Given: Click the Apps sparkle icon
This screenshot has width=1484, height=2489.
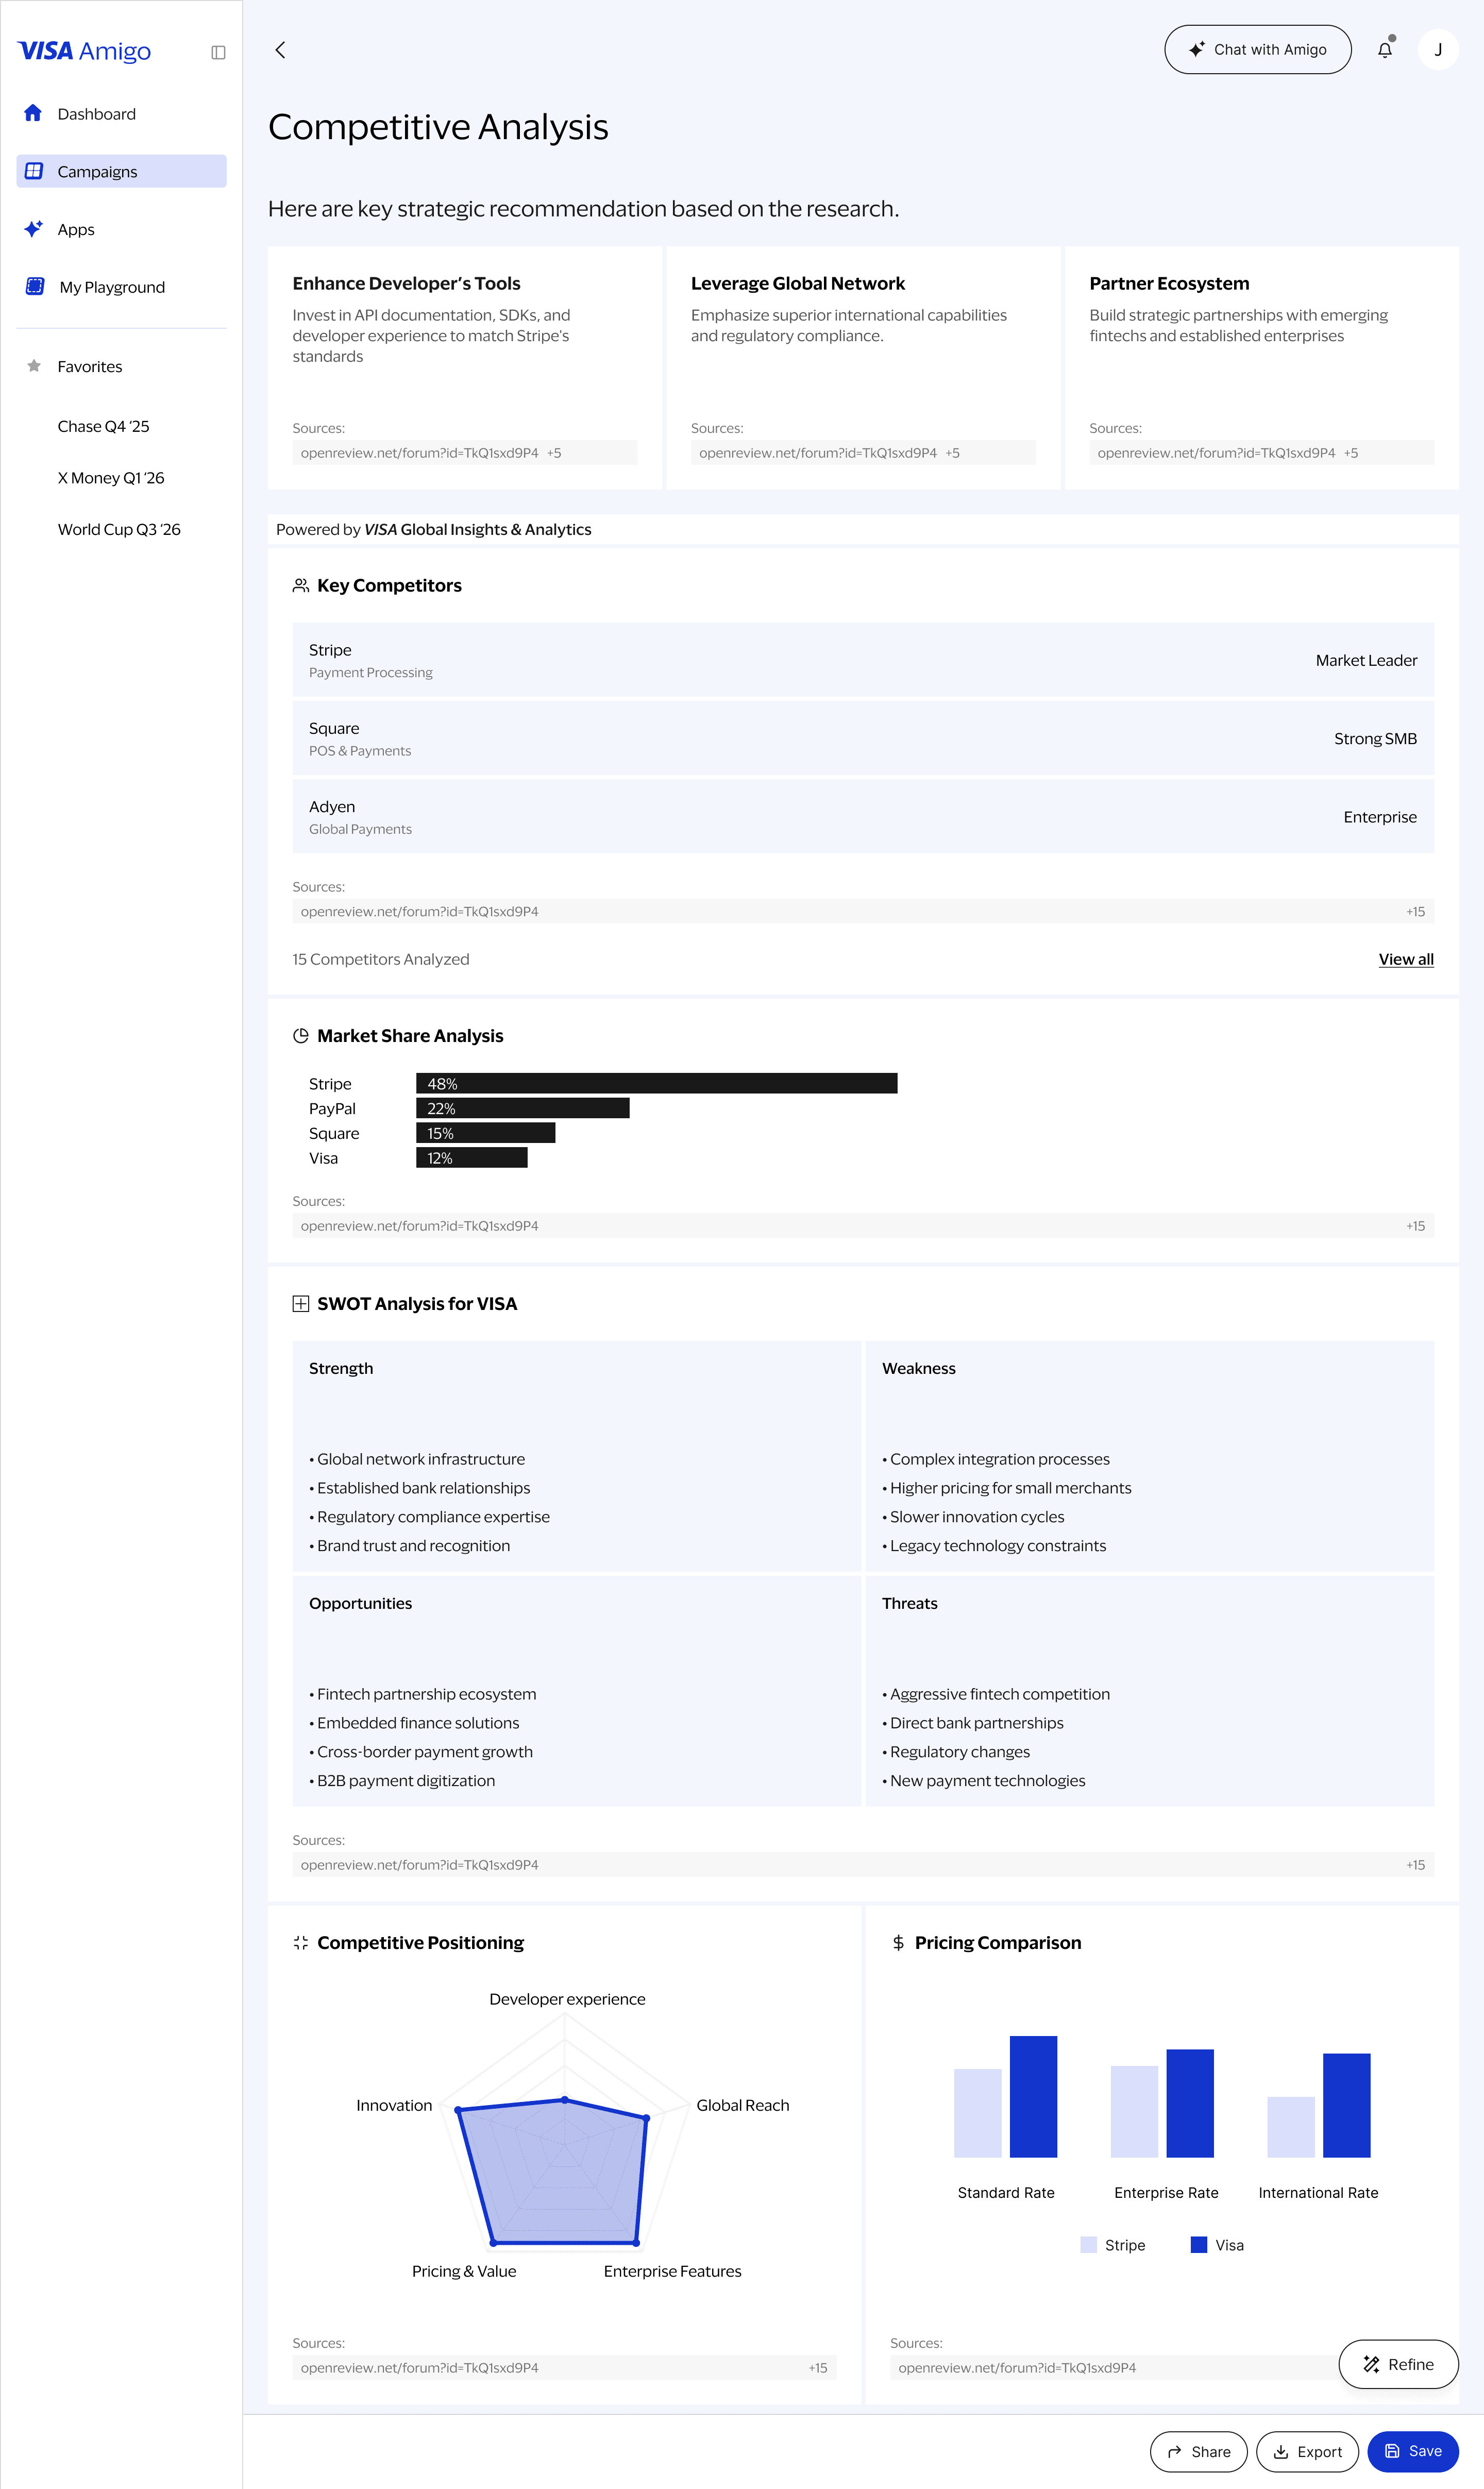Looking at the screenshot, I should pyautogui.click(x=33, y=229).
